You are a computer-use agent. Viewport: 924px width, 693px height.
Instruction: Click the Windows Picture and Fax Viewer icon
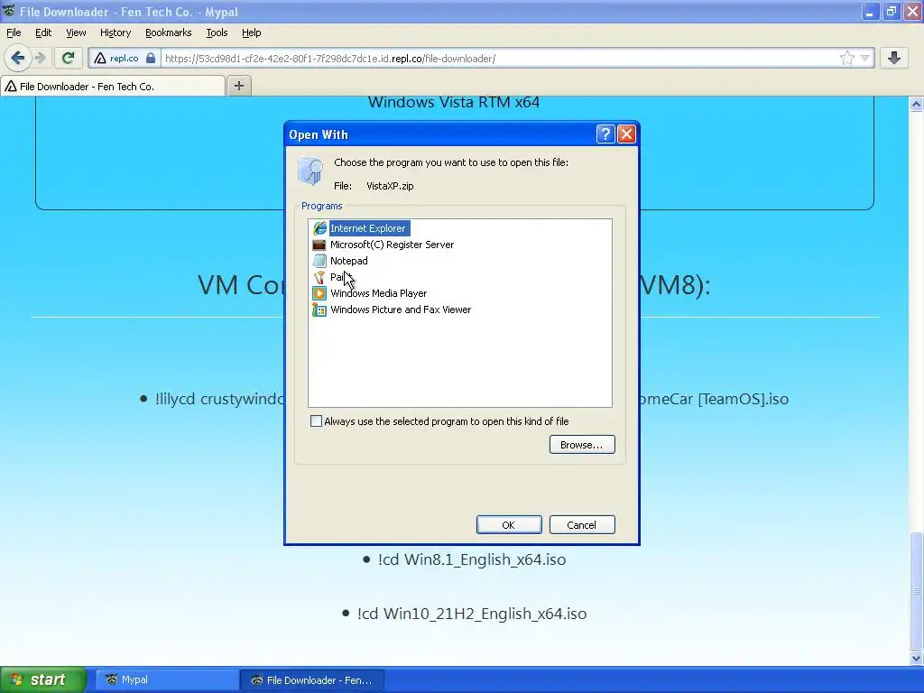tap(319, 310)
